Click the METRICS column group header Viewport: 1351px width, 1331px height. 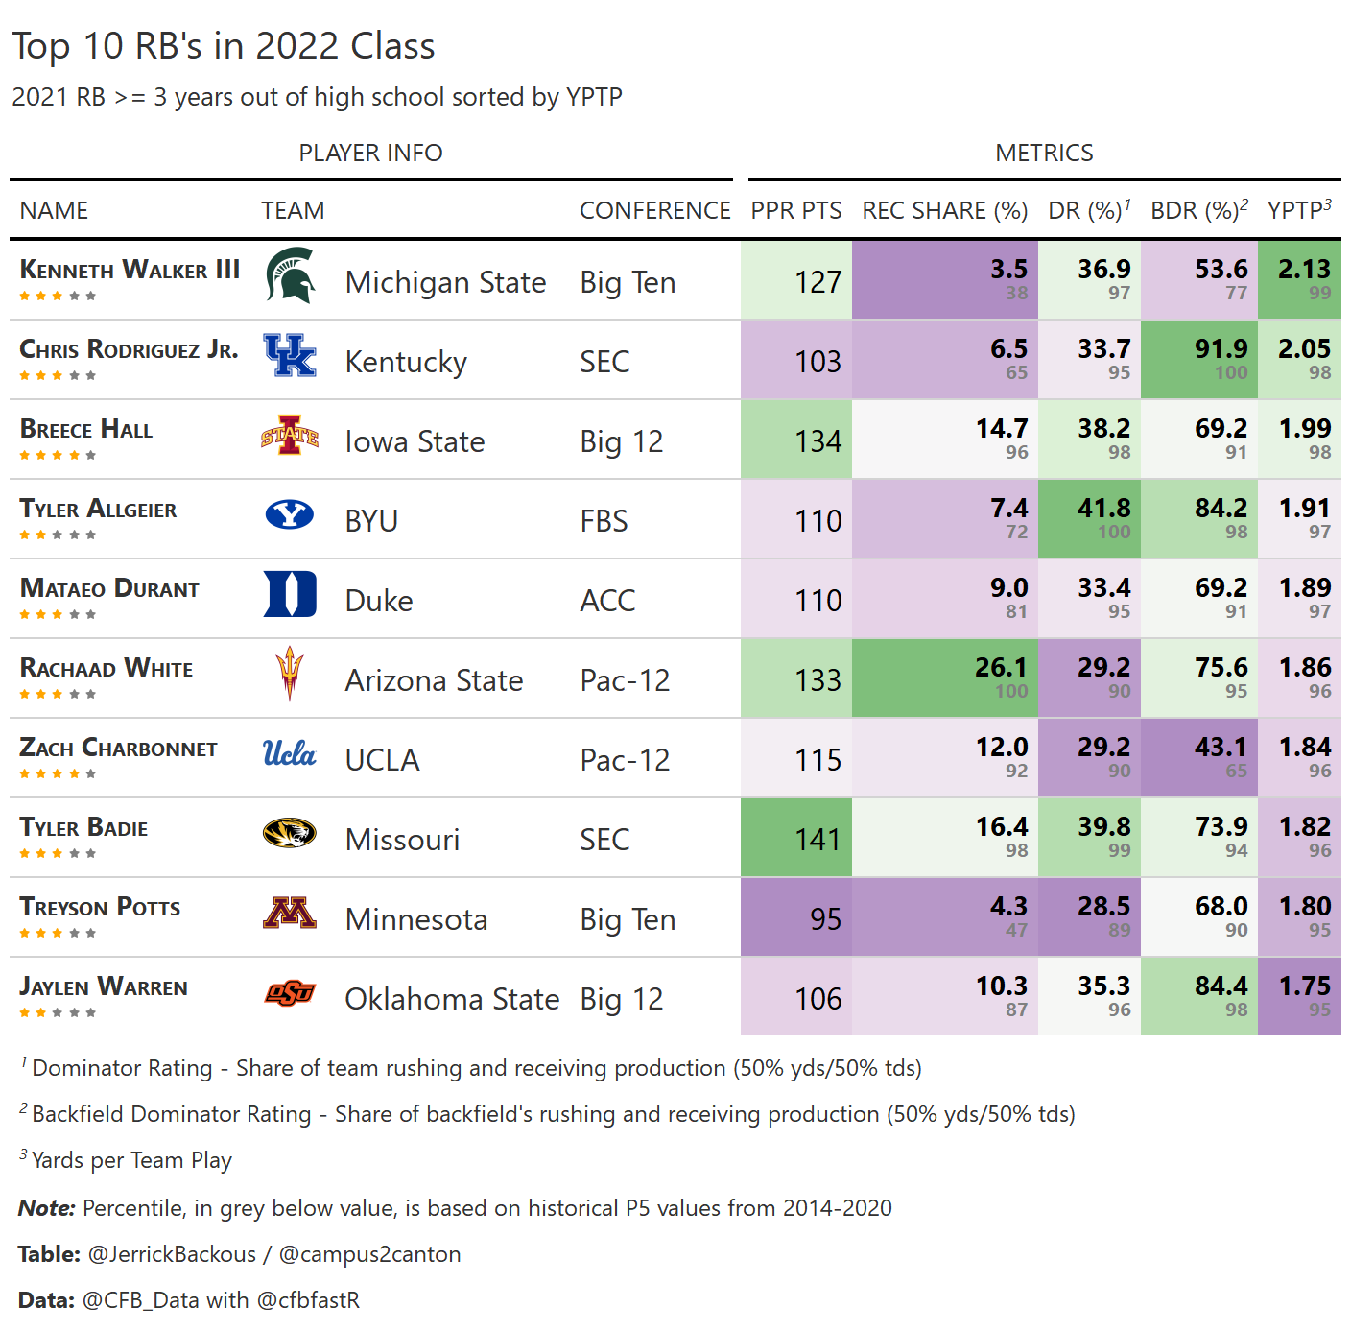click(1044, 153)
